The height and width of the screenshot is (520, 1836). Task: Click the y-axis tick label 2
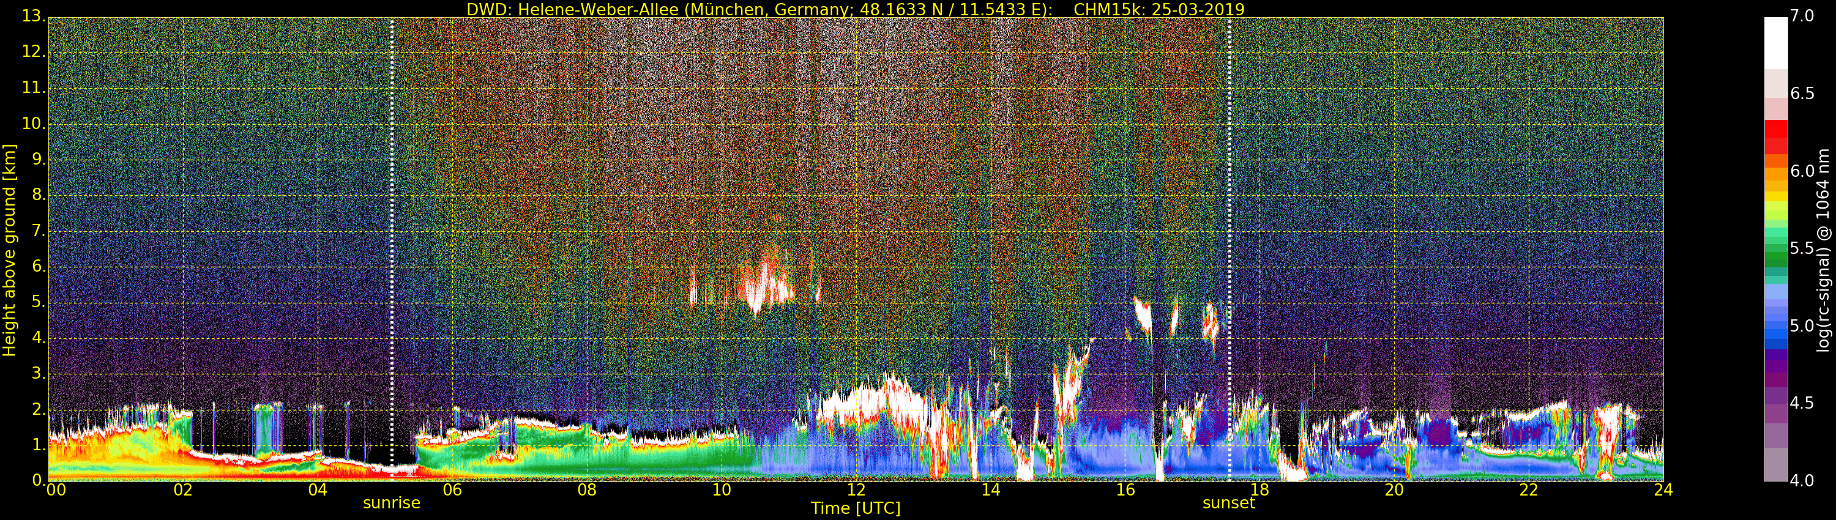tap(38, 409)
